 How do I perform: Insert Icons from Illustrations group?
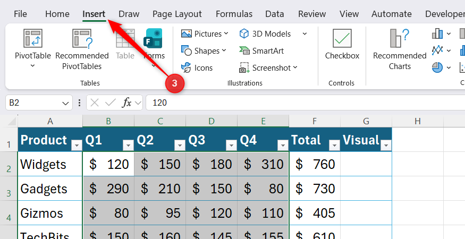[x=197, y=67]
